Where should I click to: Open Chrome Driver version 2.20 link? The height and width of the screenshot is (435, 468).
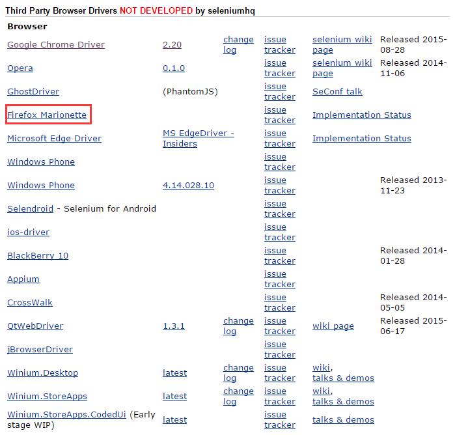point(172,44)
